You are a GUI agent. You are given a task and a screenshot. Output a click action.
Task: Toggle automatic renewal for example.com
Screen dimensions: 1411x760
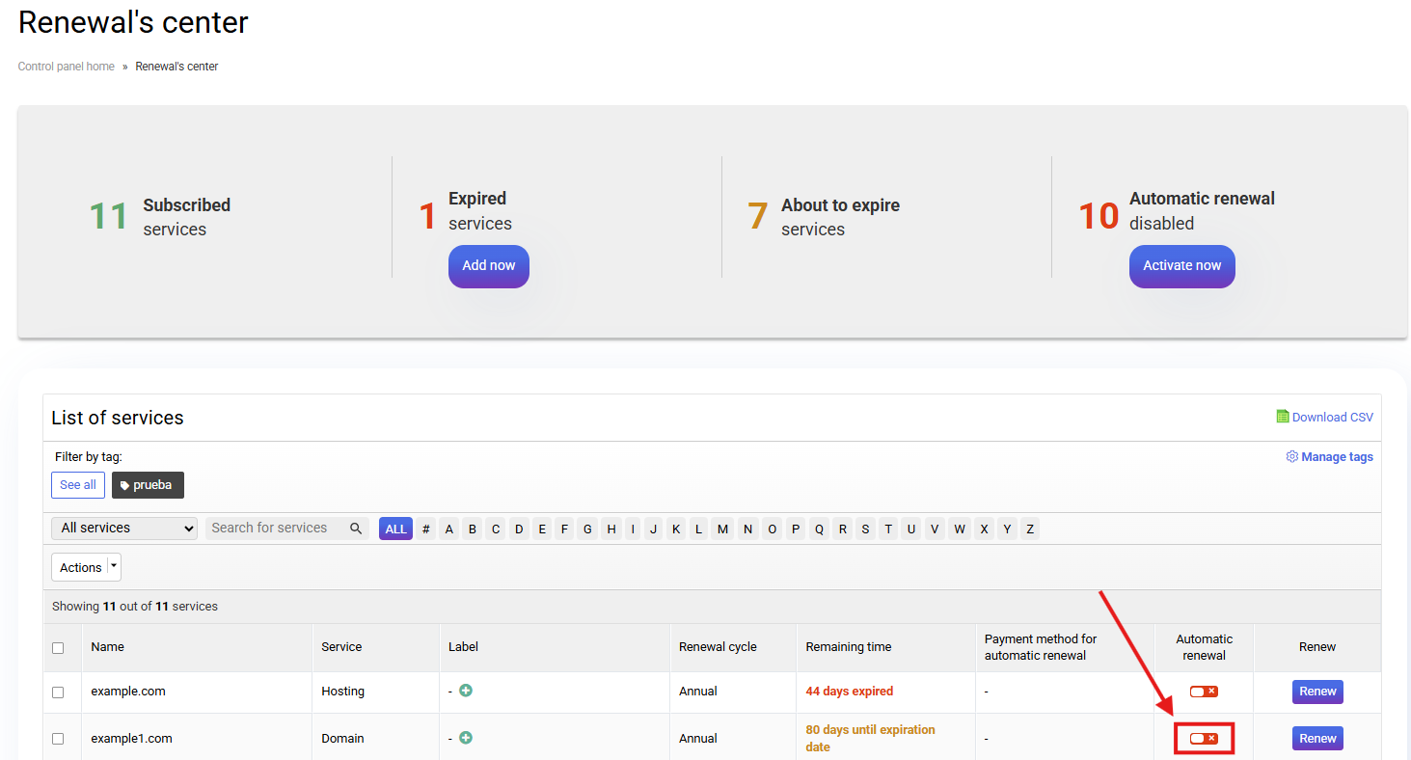pyautogui.click(x=1203, y=692)
